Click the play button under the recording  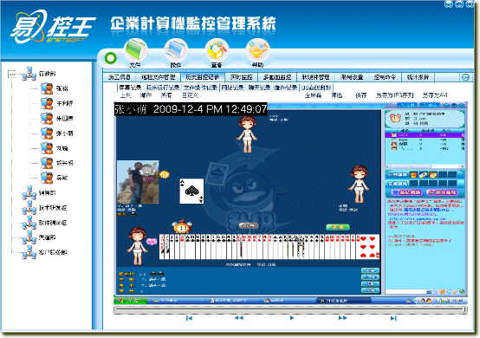click(292, 318)
